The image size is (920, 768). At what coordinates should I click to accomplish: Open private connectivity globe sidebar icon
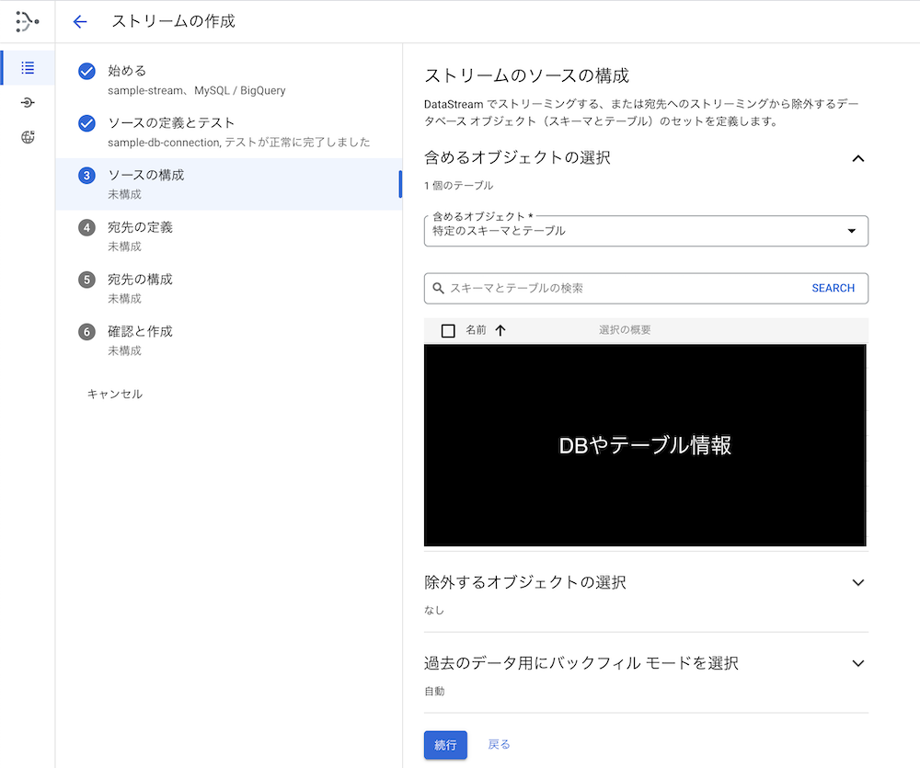(28, 137)
